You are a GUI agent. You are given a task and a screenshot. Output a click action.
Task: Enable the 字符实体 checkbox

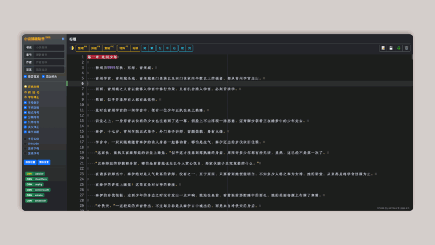point(25,139)
